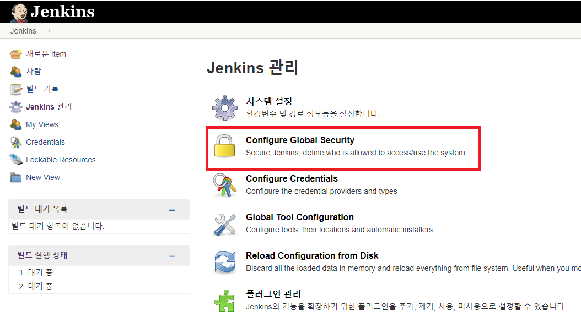Expand the breadcrumb arrow next to Jenkins
The image size is (581, 321).
pos(49,31)
